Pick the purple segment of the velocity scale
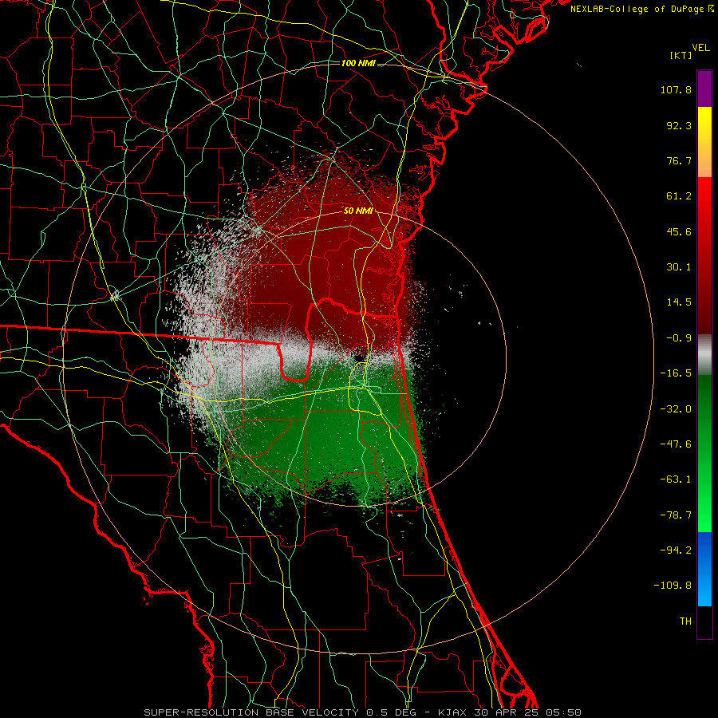Image resolution: width=718 pixels, height=718 pixels. click(x=704, y=89)
